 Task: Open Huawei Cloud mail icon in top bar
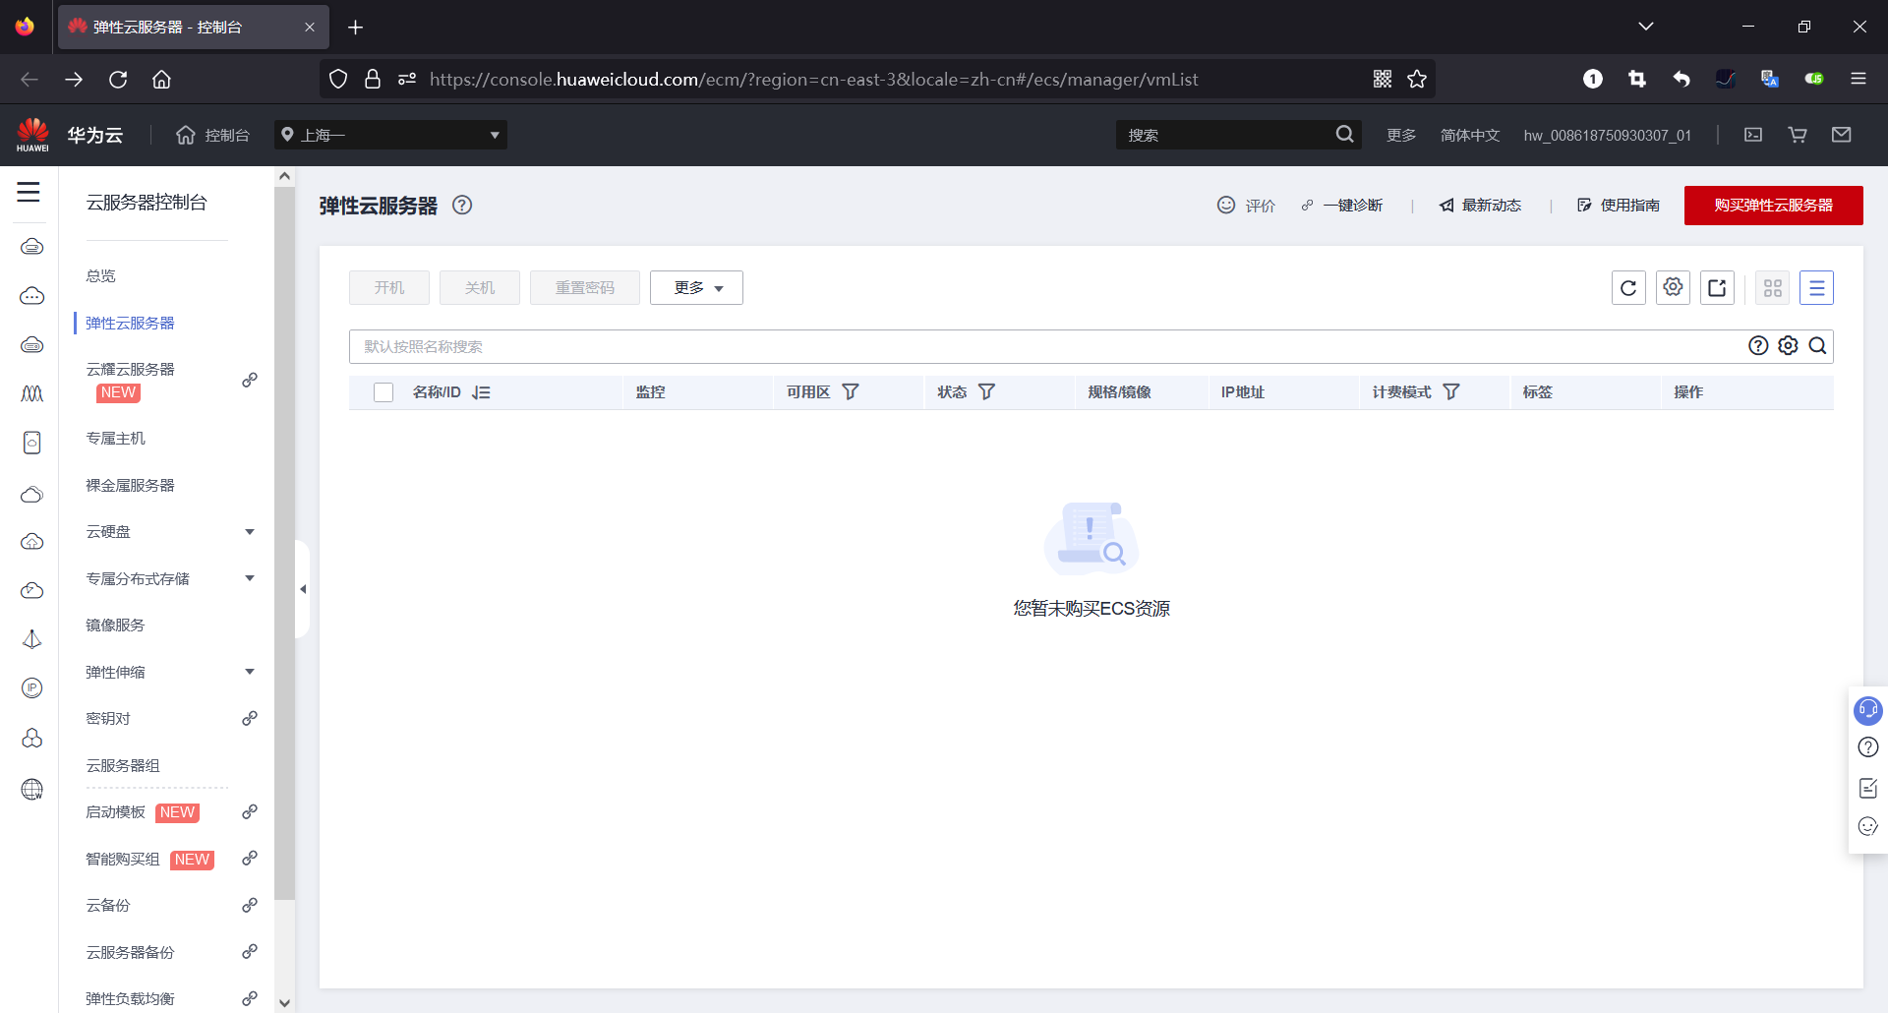(x=1842, y=135)
